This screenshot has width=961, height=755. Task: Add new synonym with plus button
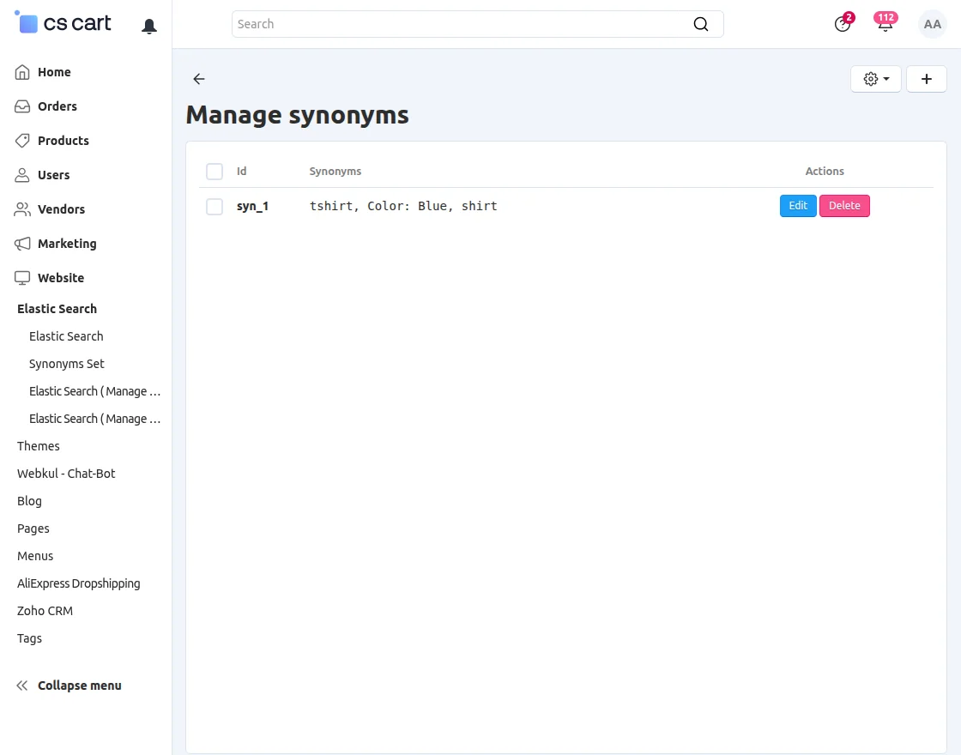926,79
